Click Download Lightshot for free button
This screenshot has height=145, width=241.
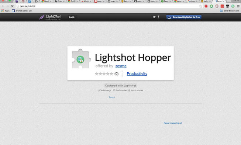[184, 17]
